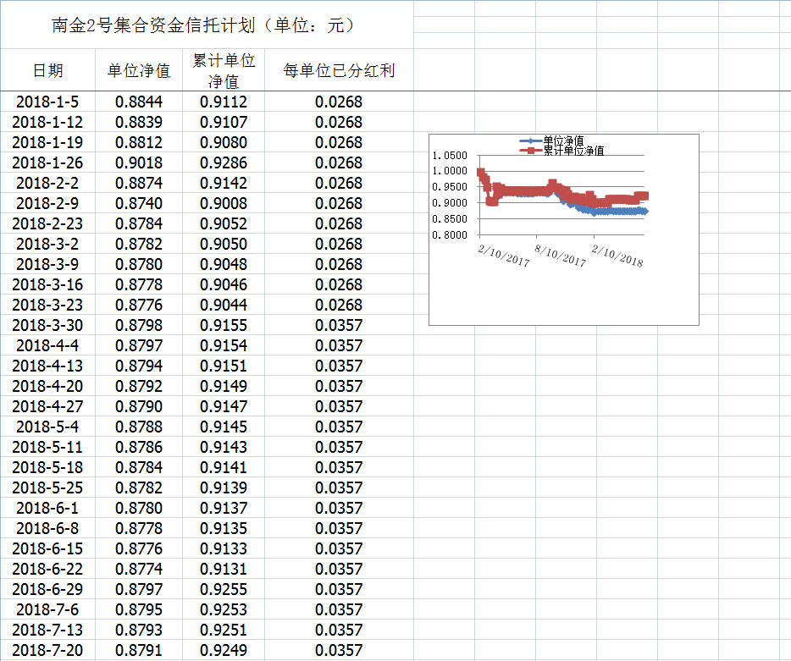Click the unit value cell 0.8740
The image size is (791, 661).
tap(139, 204)
